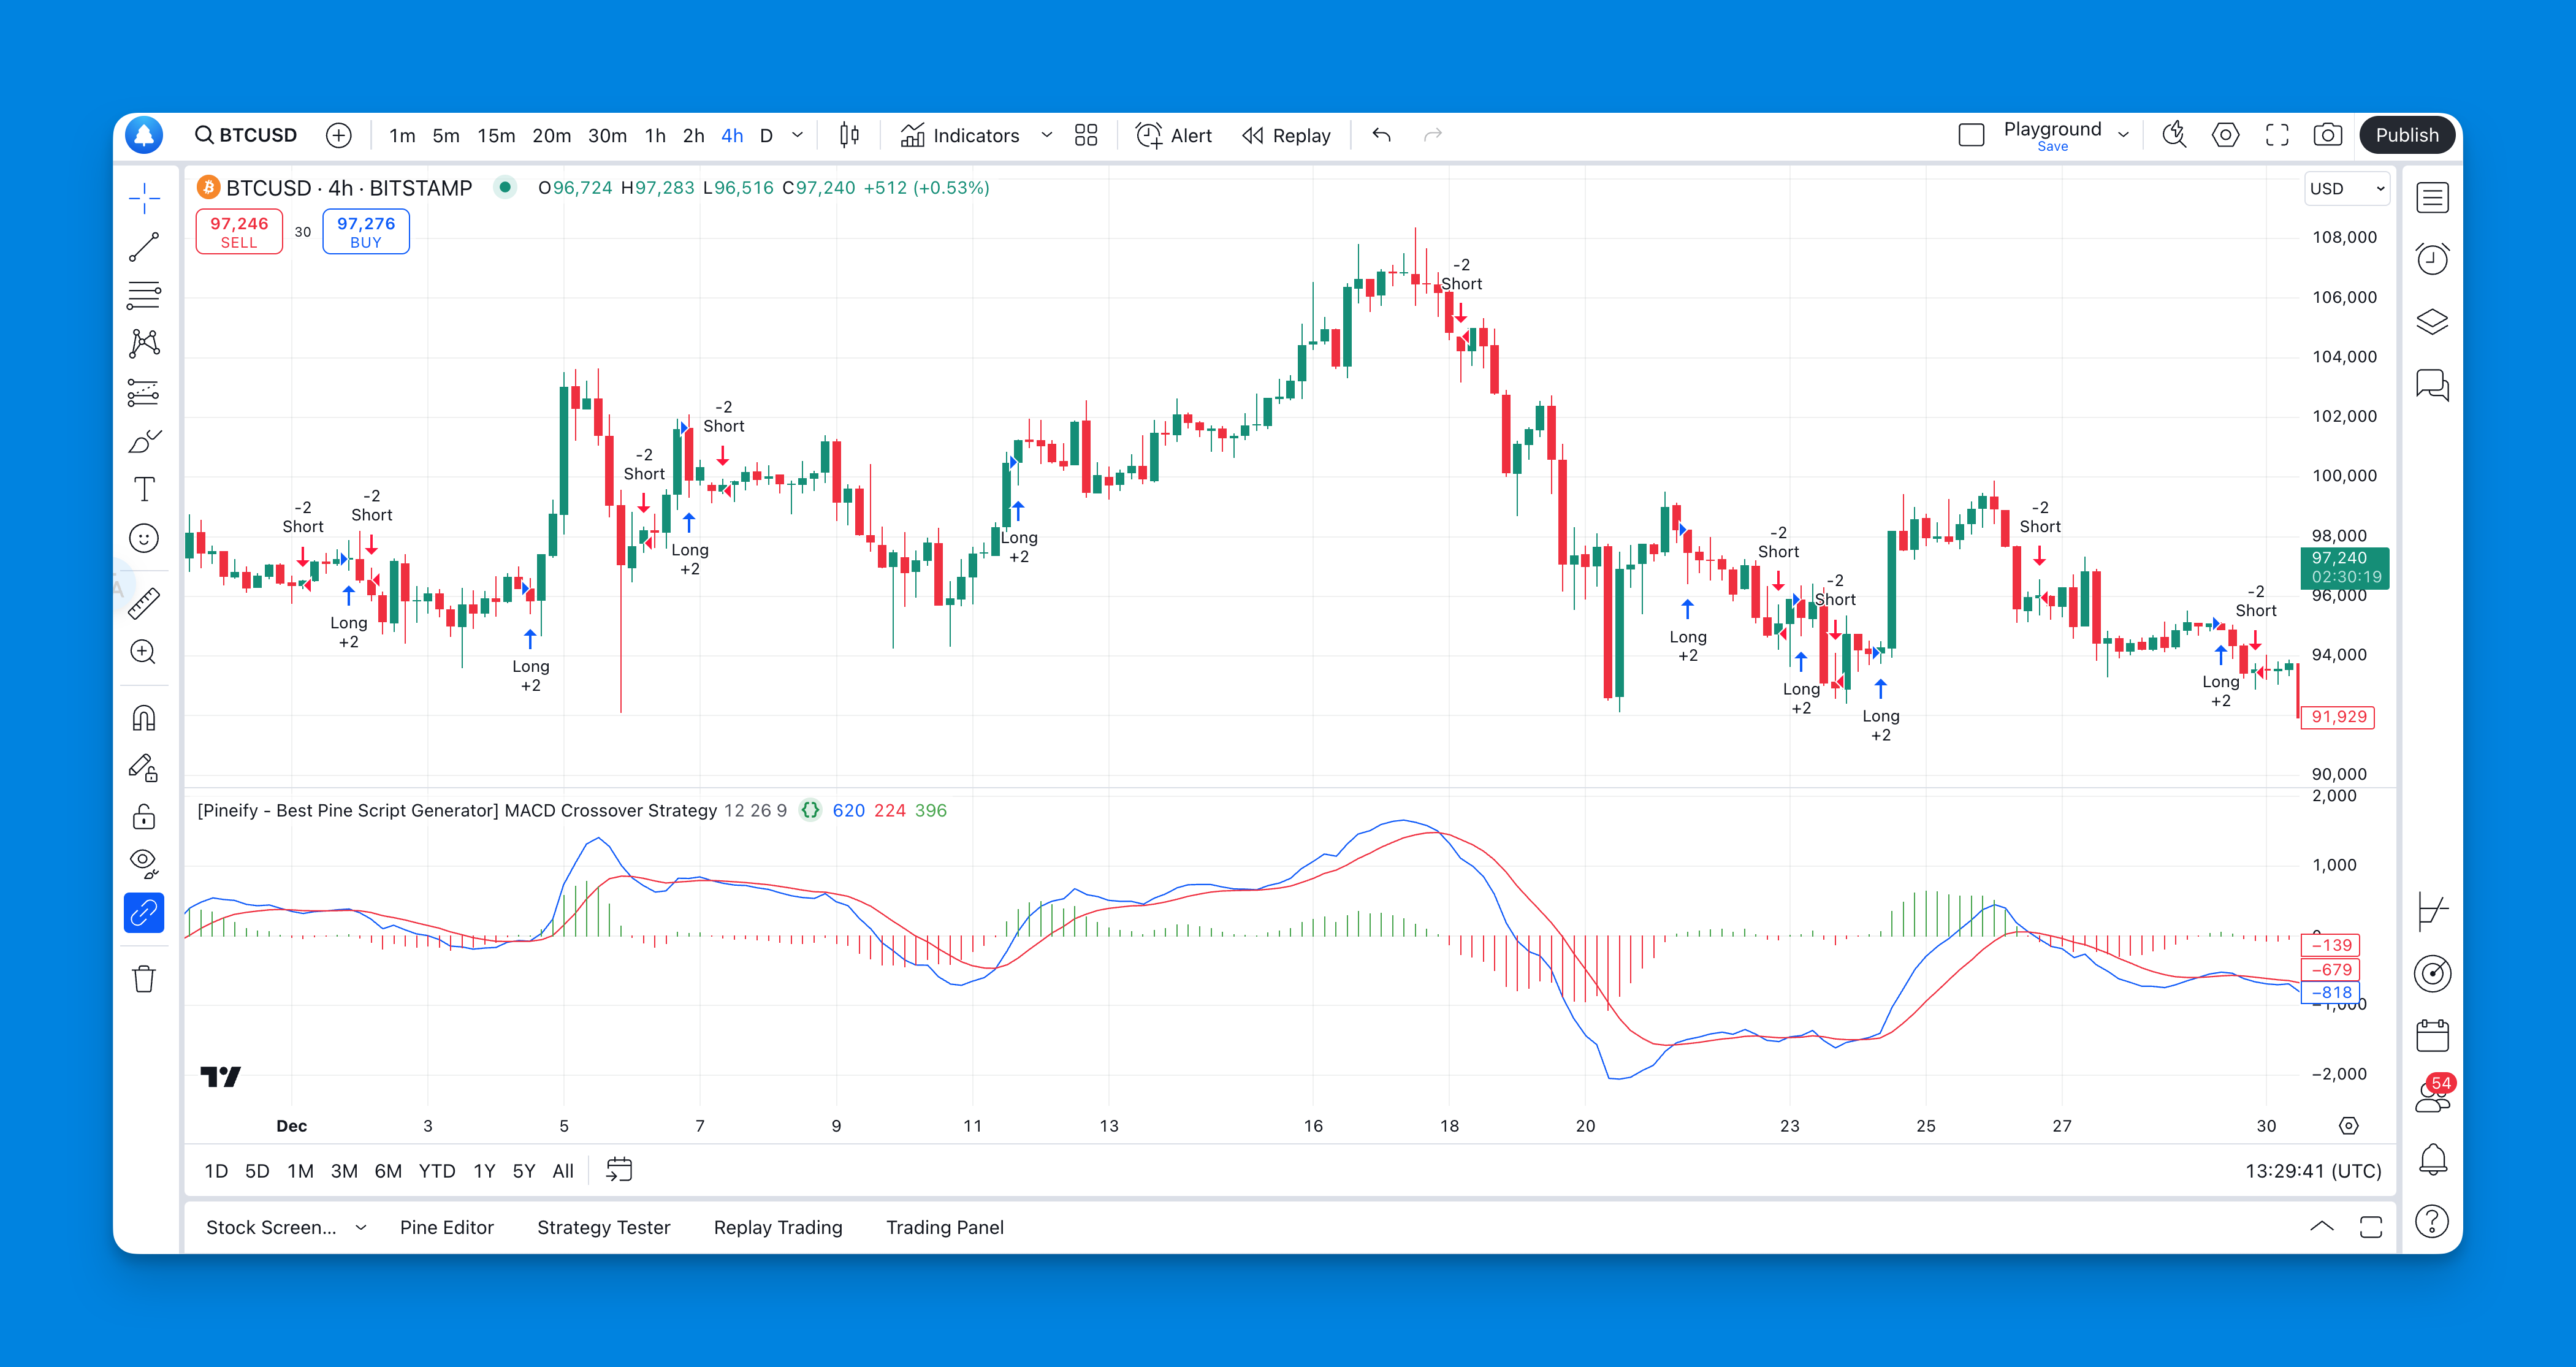Open the Indicators dialog
Image resolution: width=2576 pixels, height=1367 pixels.
pyautogui.click(x=960, y=135)
